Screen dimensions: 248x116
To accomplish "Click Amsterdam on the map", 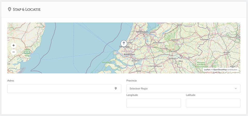I will coord(142,32).
